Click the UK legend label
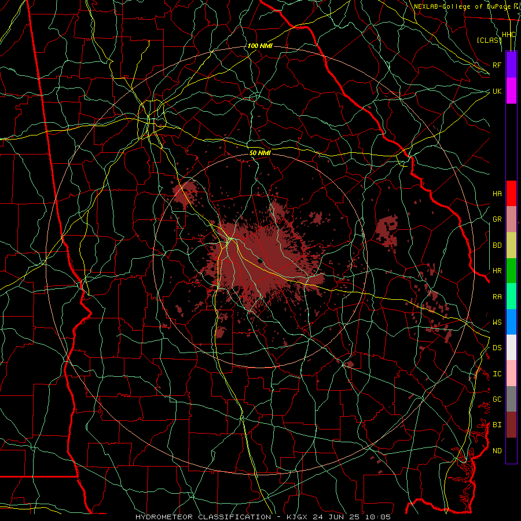This screenshot has height=521, width=521. point(497,91)
